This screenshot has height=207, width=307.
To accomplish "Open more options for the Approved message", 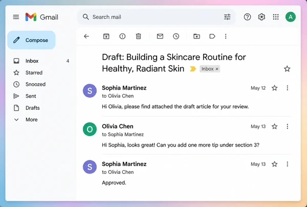I will [288, 164].
